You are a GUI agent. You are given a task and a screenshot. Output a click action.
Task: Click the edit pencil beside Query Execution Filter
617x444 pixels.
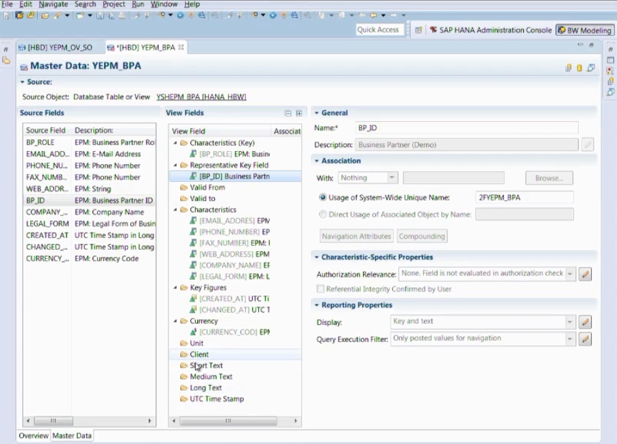tap(585, 337)
